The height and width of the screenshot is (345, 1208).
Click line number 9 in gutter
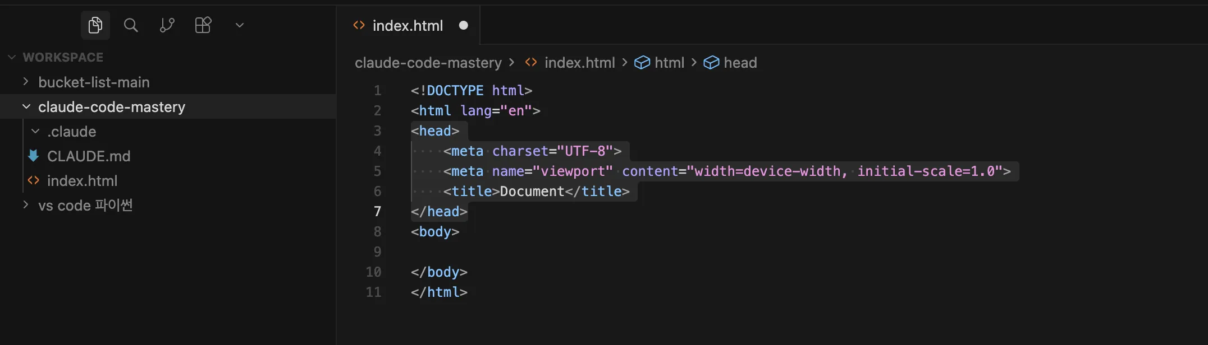377,252
